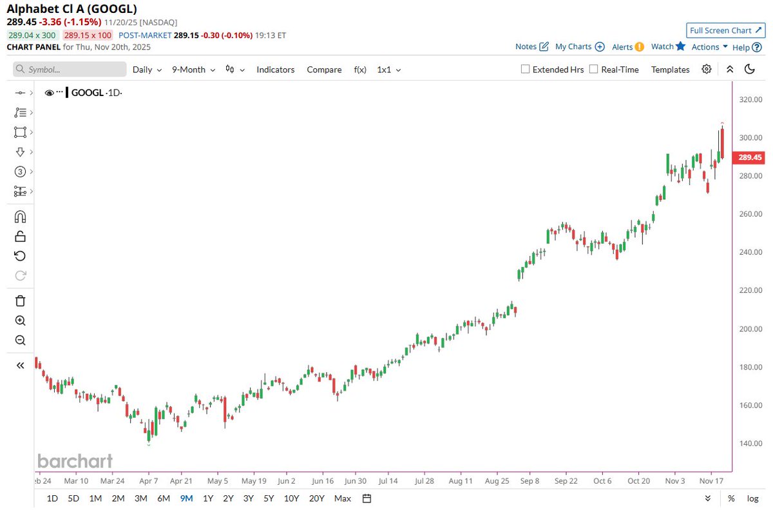Open the line drawing tools
The height and width of the screenshot is (510, 773).
point(20,93)
